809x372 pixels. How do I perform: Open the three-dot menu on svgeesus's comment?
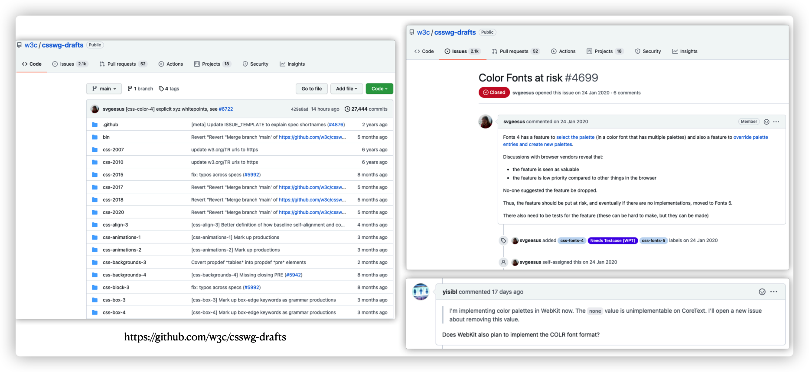[776, 122]
